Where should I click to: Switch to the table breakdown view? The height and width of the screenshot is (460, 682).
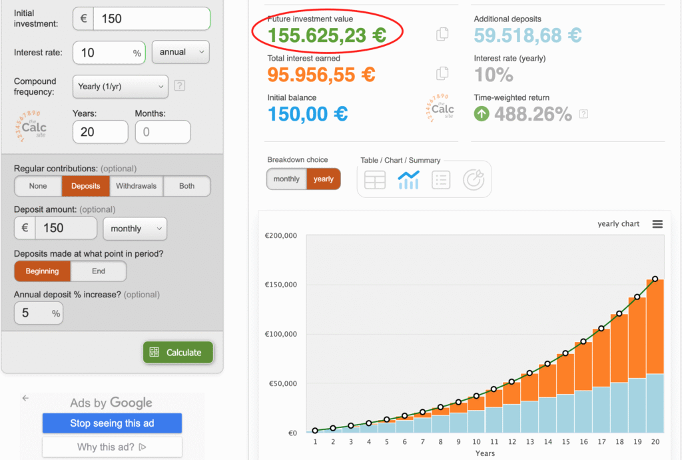[375, 180]
